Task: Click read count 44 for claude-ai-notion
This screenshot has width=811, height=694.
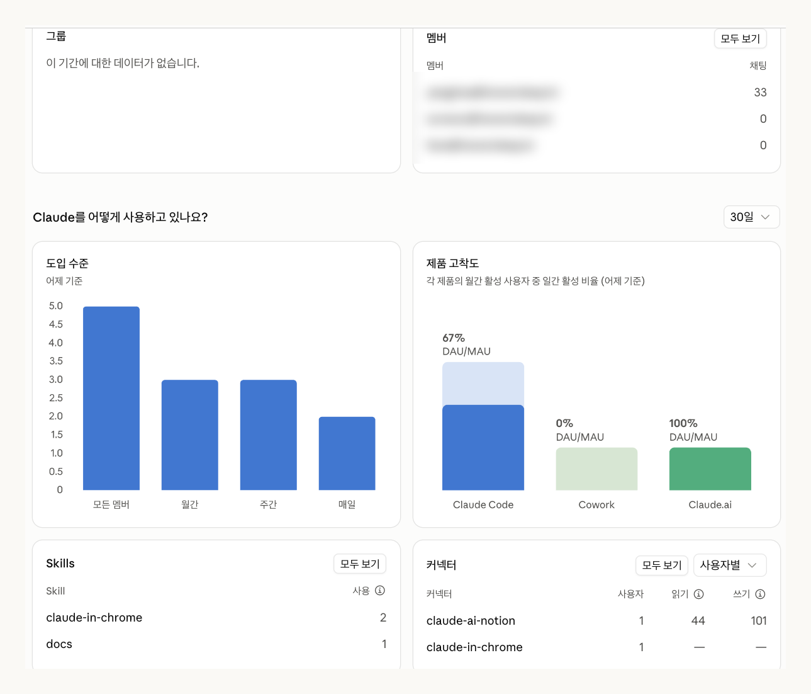Action: (698, 621)
